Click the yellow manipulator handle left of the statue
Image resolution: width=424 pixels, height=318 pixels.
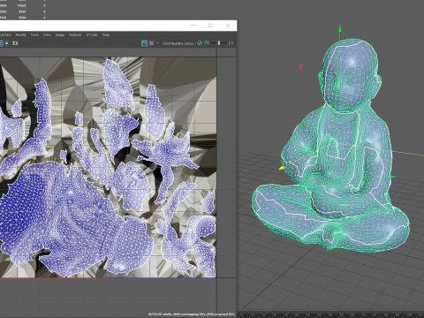(x=282, y=168)
